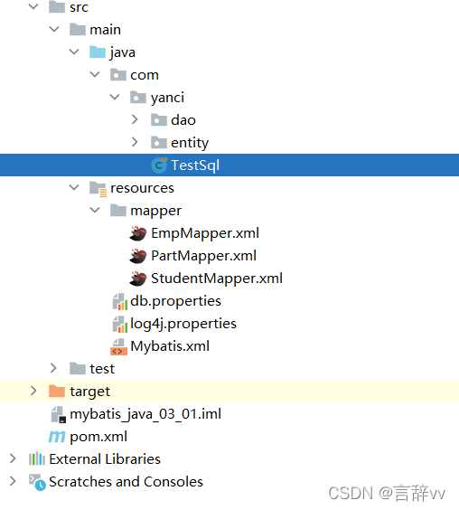Select StudentMapper.xml file name

(x=217, y=279)
